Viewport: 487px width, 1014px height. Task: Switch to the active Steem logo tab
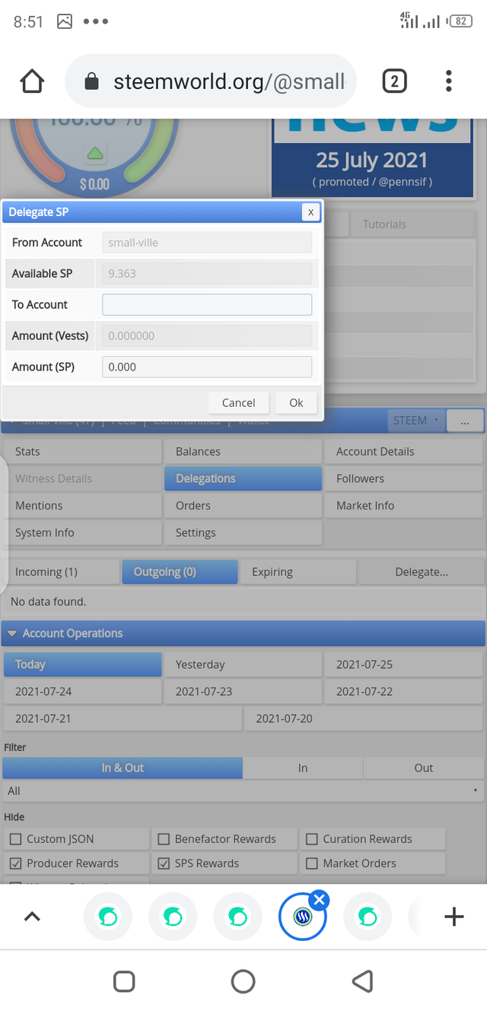(x=302, y=917)
